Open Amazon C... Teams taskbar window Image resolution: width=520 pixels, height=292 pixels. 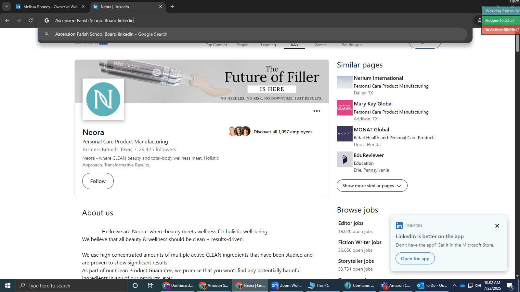396,286
